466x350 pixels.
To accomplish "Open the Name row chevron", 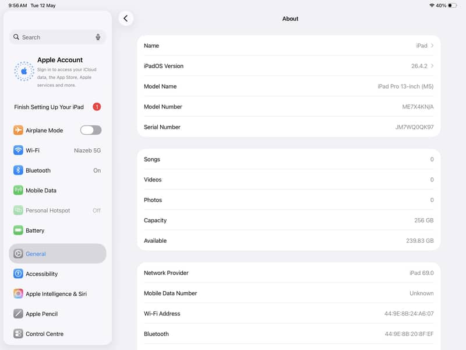I will pos(432,45).
